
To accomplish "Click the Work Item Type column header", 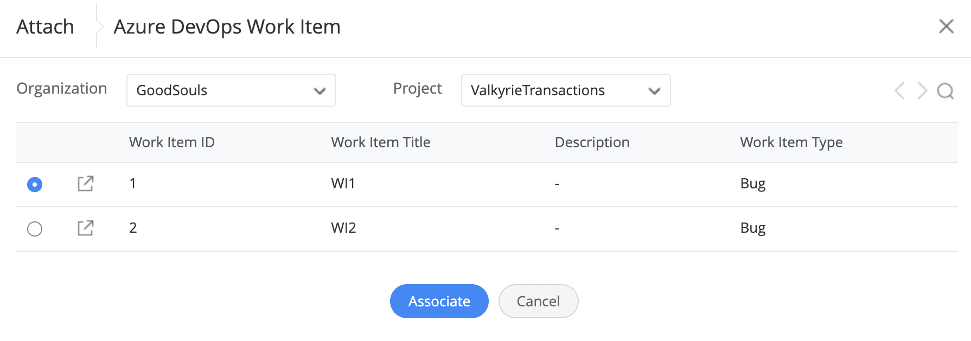I will (791, 142).
